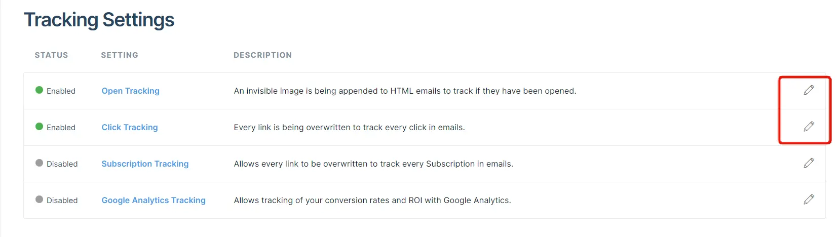Click the Subscription Tracking description text
This screenshot has height=237, width=840.
coord(373,164)
